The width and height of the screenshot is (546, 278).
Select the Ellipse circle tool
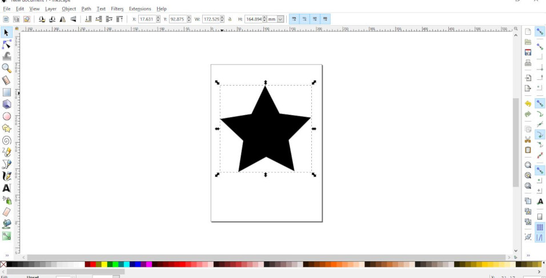[6, 116]
